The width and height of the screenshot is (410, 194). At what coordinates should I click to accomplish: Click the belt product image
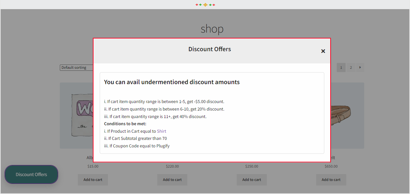click(x=347, y=114)
